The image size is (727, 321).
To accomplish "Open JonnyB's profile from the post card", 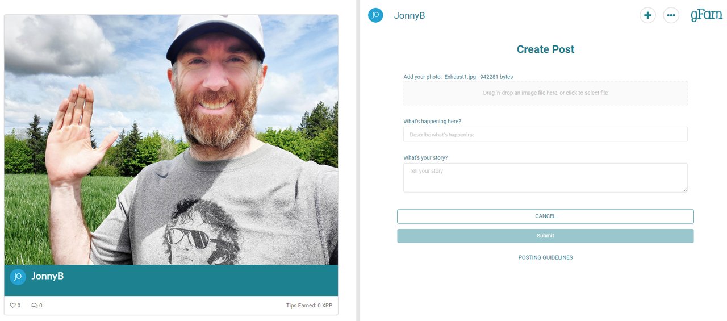I will (x=47, y=276).
